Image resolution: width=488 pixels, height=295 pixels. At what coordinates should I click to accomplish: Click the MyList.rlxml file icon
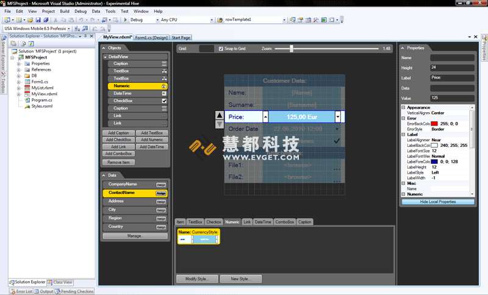click(27, 88)
